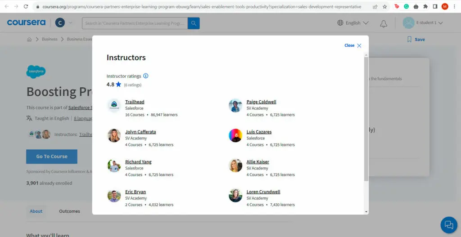Viewport: 461px width, 237px height.
Task: Open the English language dropdown
Action: point(353,23)
